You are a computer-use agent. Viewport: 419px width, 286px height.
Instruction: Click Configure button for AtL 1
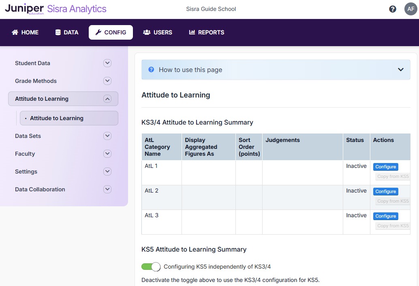click(x=385, y=167)
